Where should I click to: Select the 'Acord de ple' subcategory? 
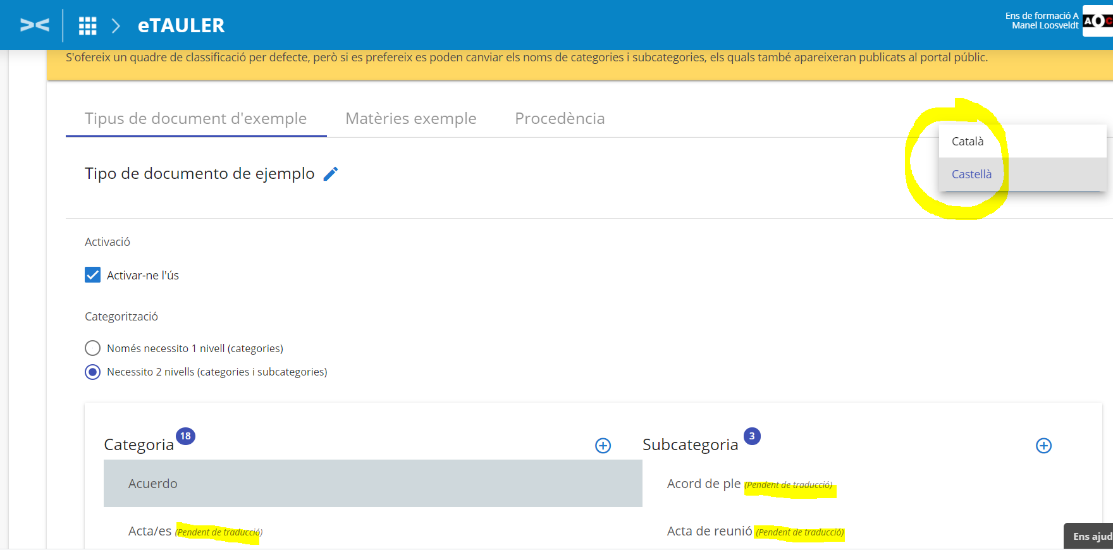(x=703, y=484)
